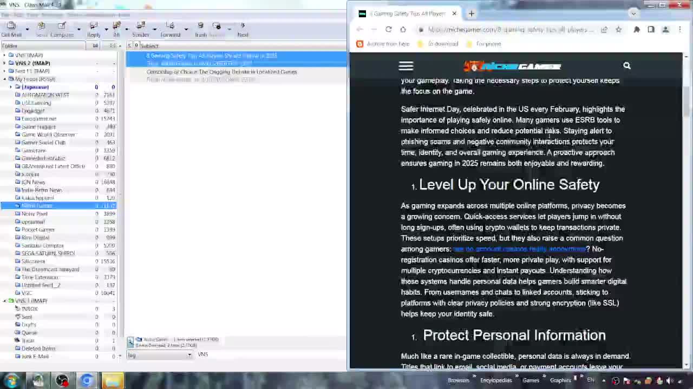Image resolution: width=693 pixels, height=389 pixels.
Task: Click the Trash toolbar icon
Action: (x=201, y=29)
